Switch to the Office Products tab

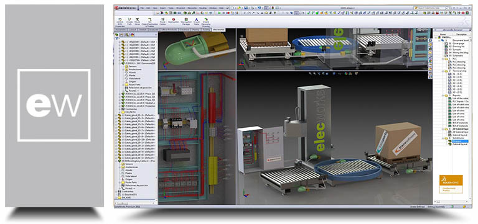point(169,30)
